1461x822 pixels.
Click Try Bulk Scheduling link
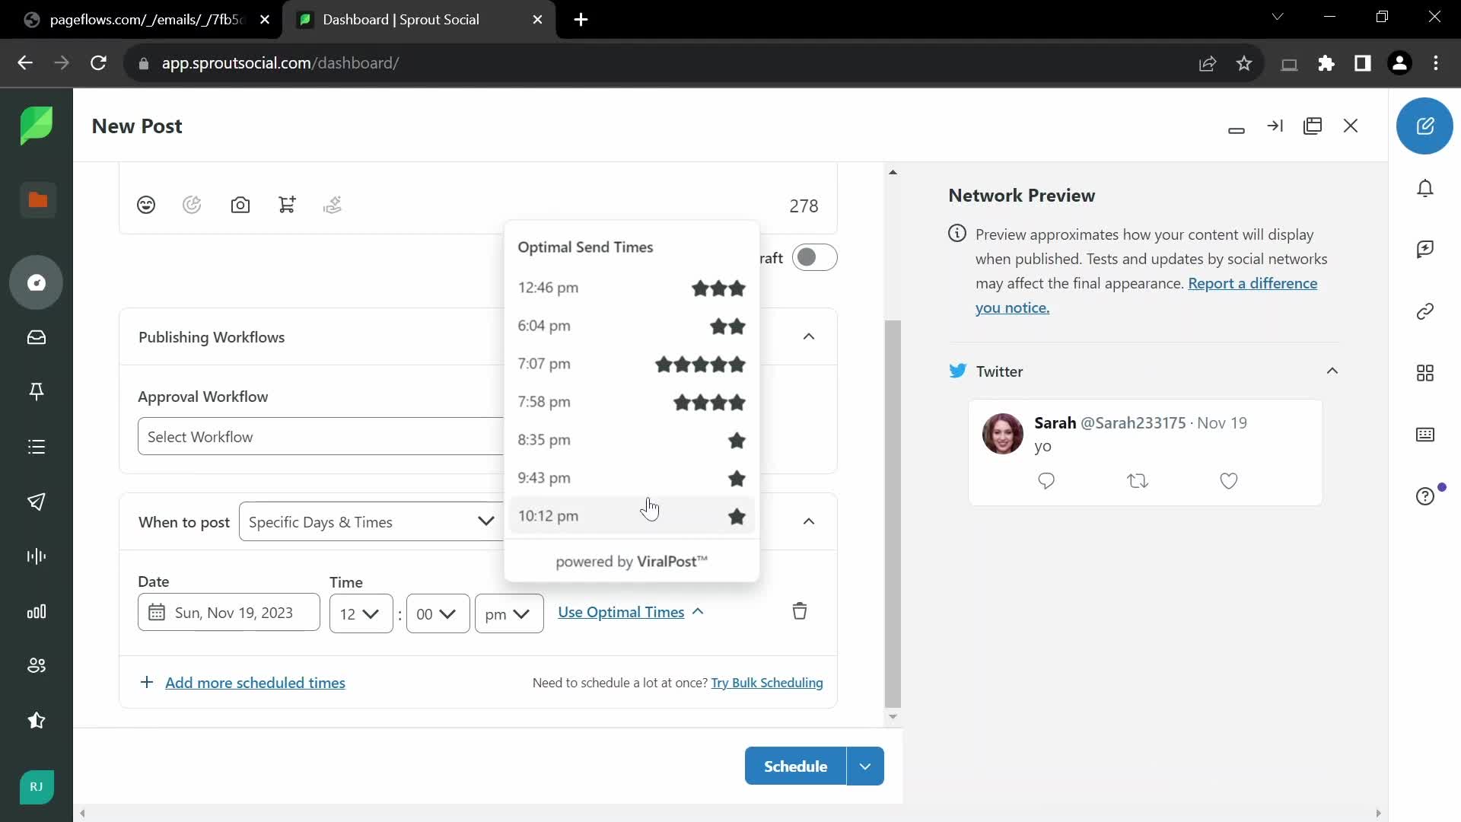766,683
